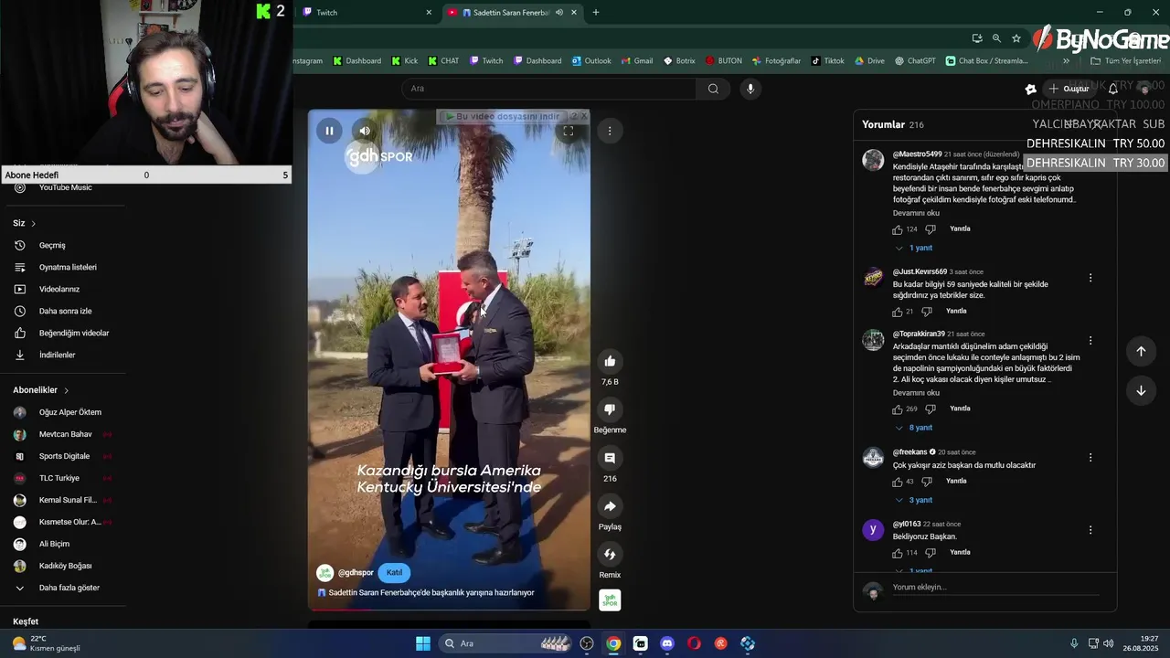Click the Katıl button next to @gdhspor

click(x=394, y=573)
